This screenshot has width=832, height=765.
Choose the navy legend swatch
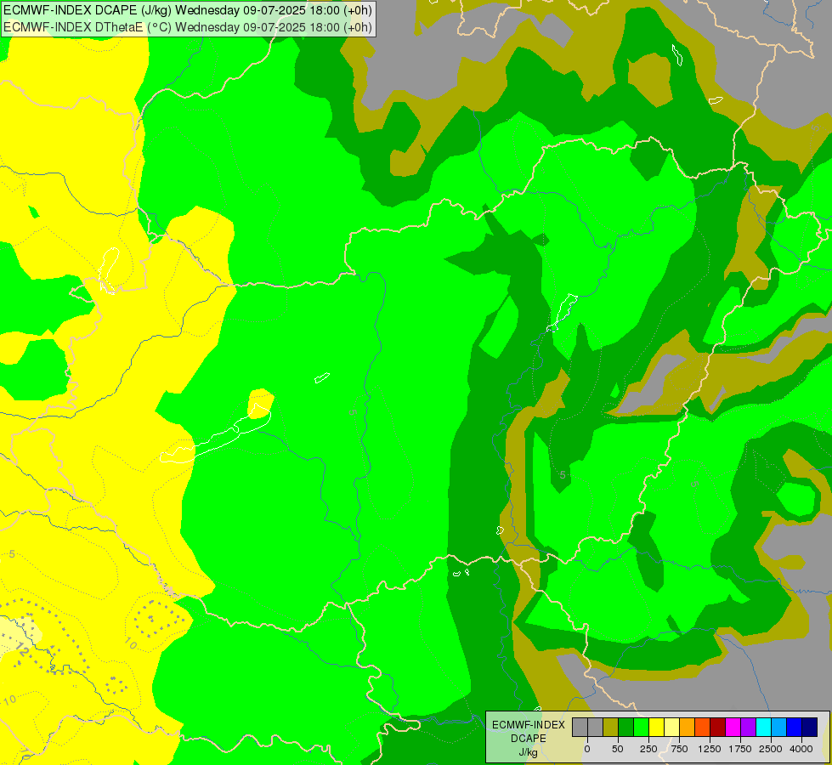tap(809, 727)
